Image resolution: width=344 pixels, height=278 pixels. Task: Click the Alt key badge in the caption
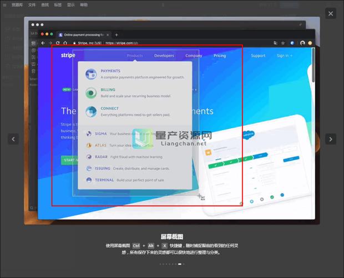click(151, 246)
